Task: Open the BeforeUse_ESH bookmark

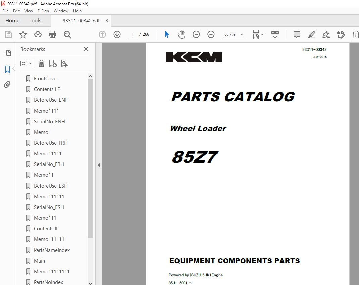Action: pyautogui.click(x=51, y=186)
